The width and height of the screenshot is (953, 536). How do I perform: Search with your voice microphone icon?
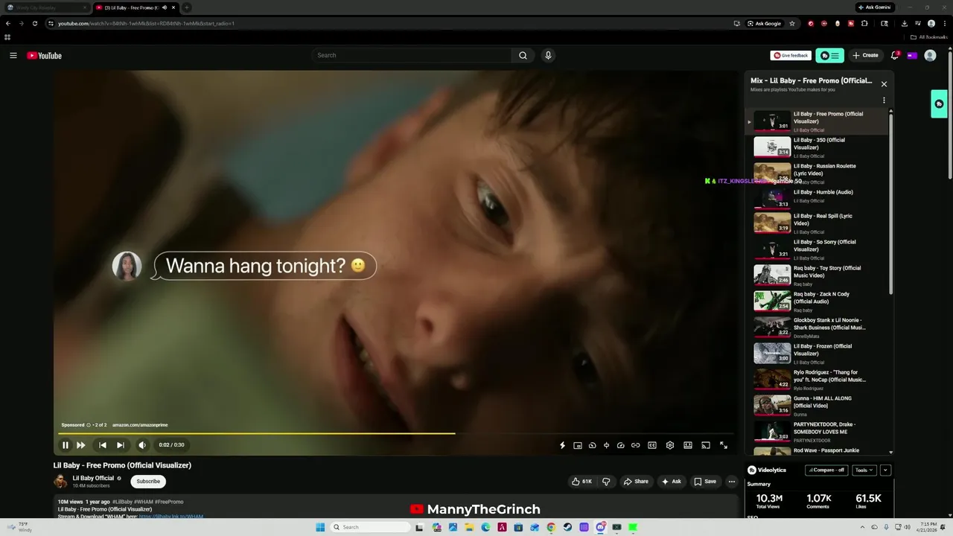click(548, 55)
